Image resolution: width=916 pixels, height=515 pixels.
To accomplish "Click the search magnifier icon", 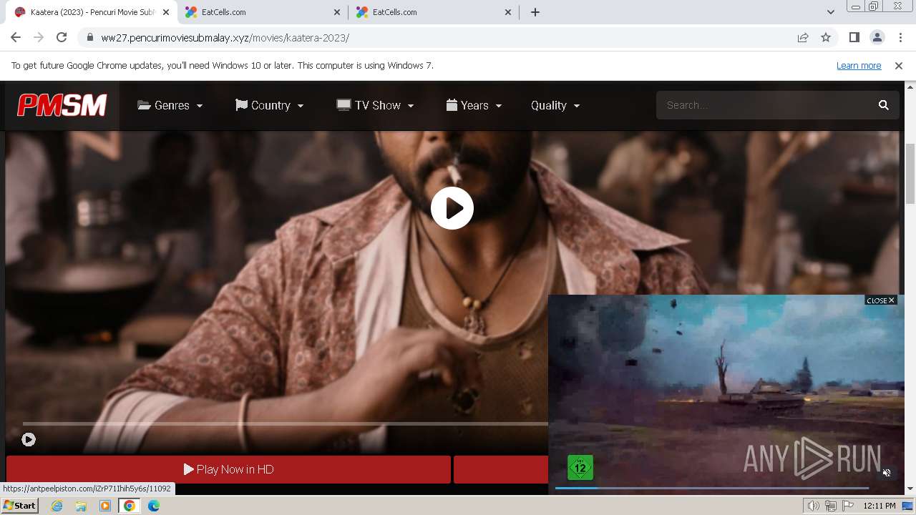I will point(884,105).
